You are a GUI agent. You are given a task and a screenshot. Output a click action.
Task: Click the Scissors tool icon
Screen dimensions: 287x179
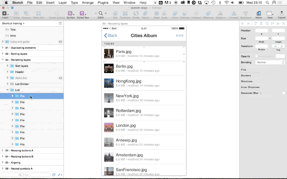coord(221,14)
